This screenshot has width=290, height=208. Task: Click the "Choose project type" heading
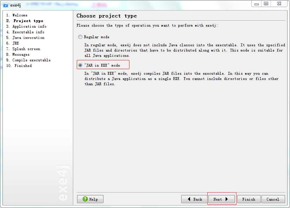(x=107, y=16)
